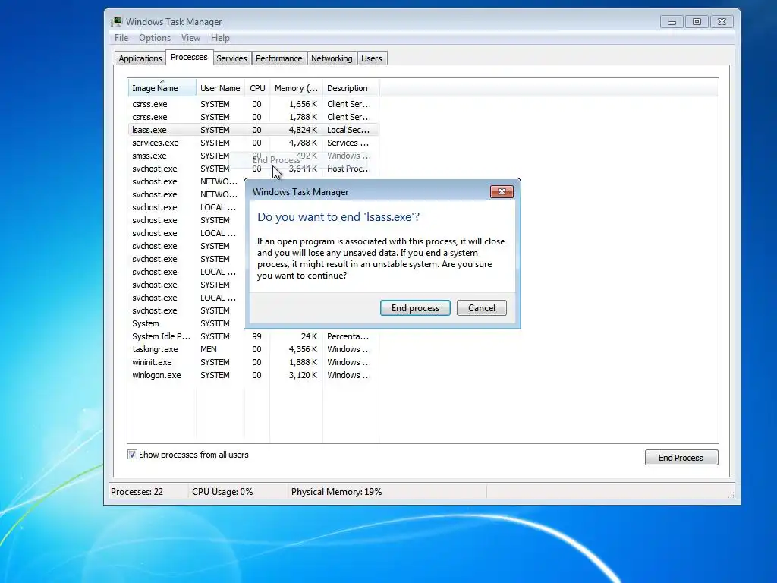
Task: Click CPU Usage: 0% in status bar
Action: (222, 492)
